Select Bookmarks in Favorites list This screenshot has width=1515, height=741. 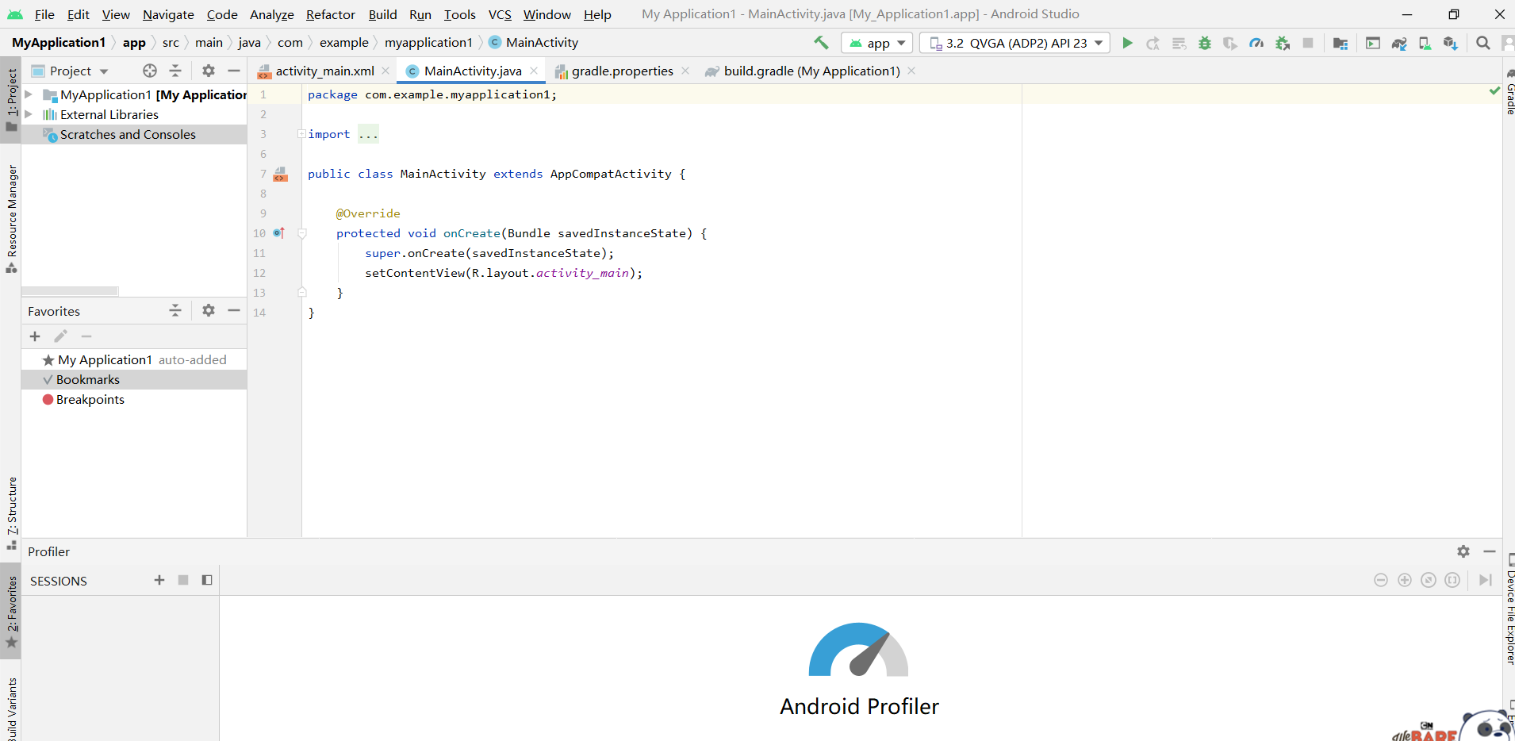coord(134,379)
